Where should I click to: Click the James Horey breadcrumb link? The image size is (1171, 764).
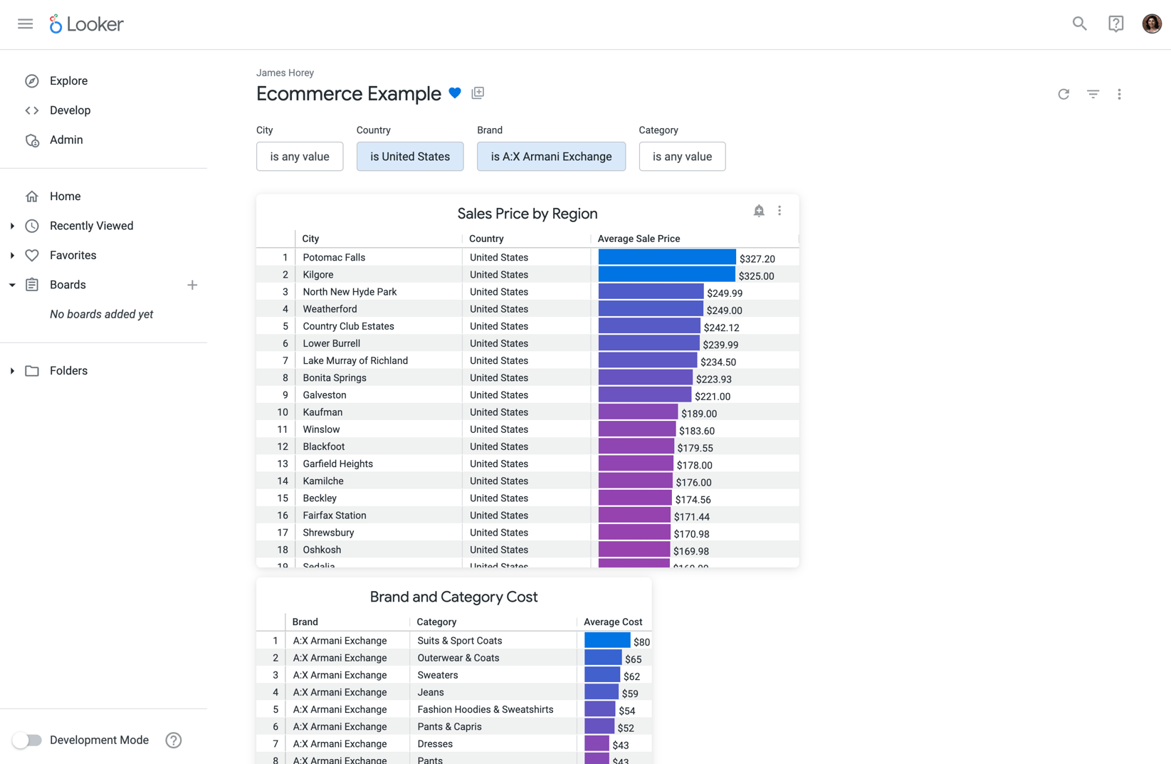(285, 73)
